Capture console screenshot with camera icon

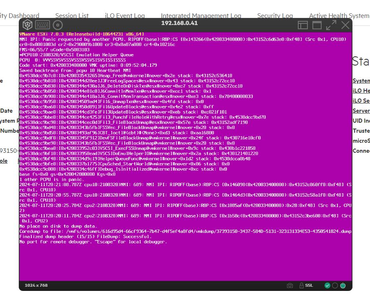pos(290,285)
